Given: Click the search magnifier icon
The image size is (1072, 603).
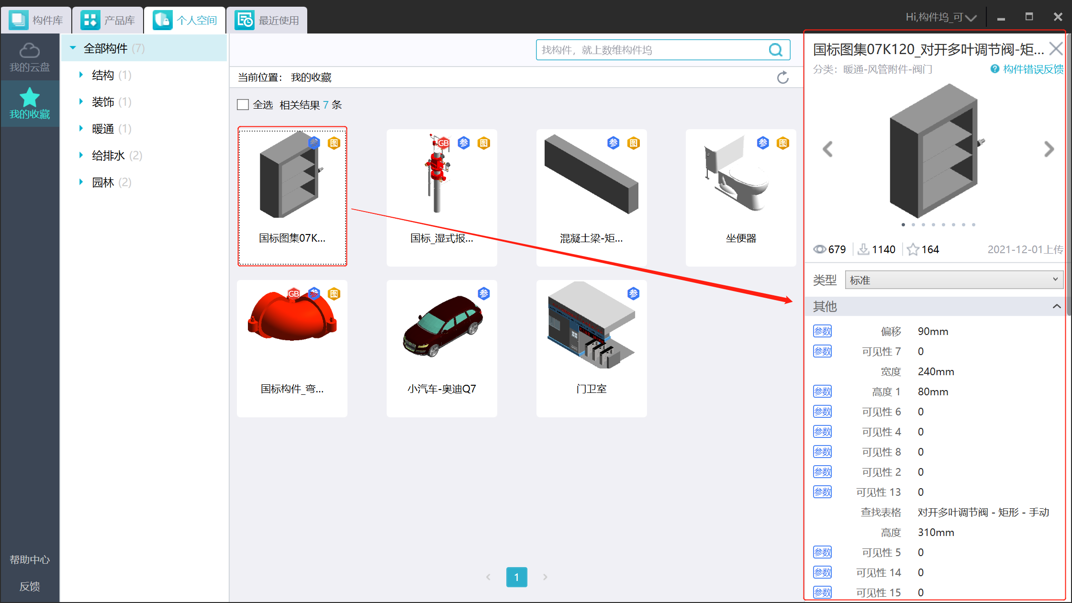Looking at the screenshot, I should [775, 50].
